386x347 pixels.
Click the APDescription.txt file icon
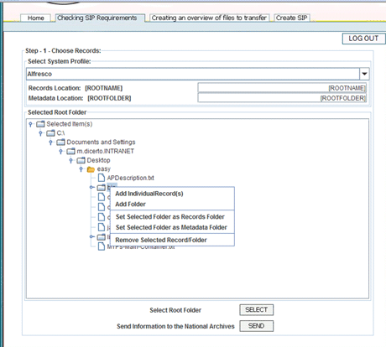(x=102, y=178)
